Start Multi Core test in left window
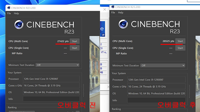 point(75,41)
